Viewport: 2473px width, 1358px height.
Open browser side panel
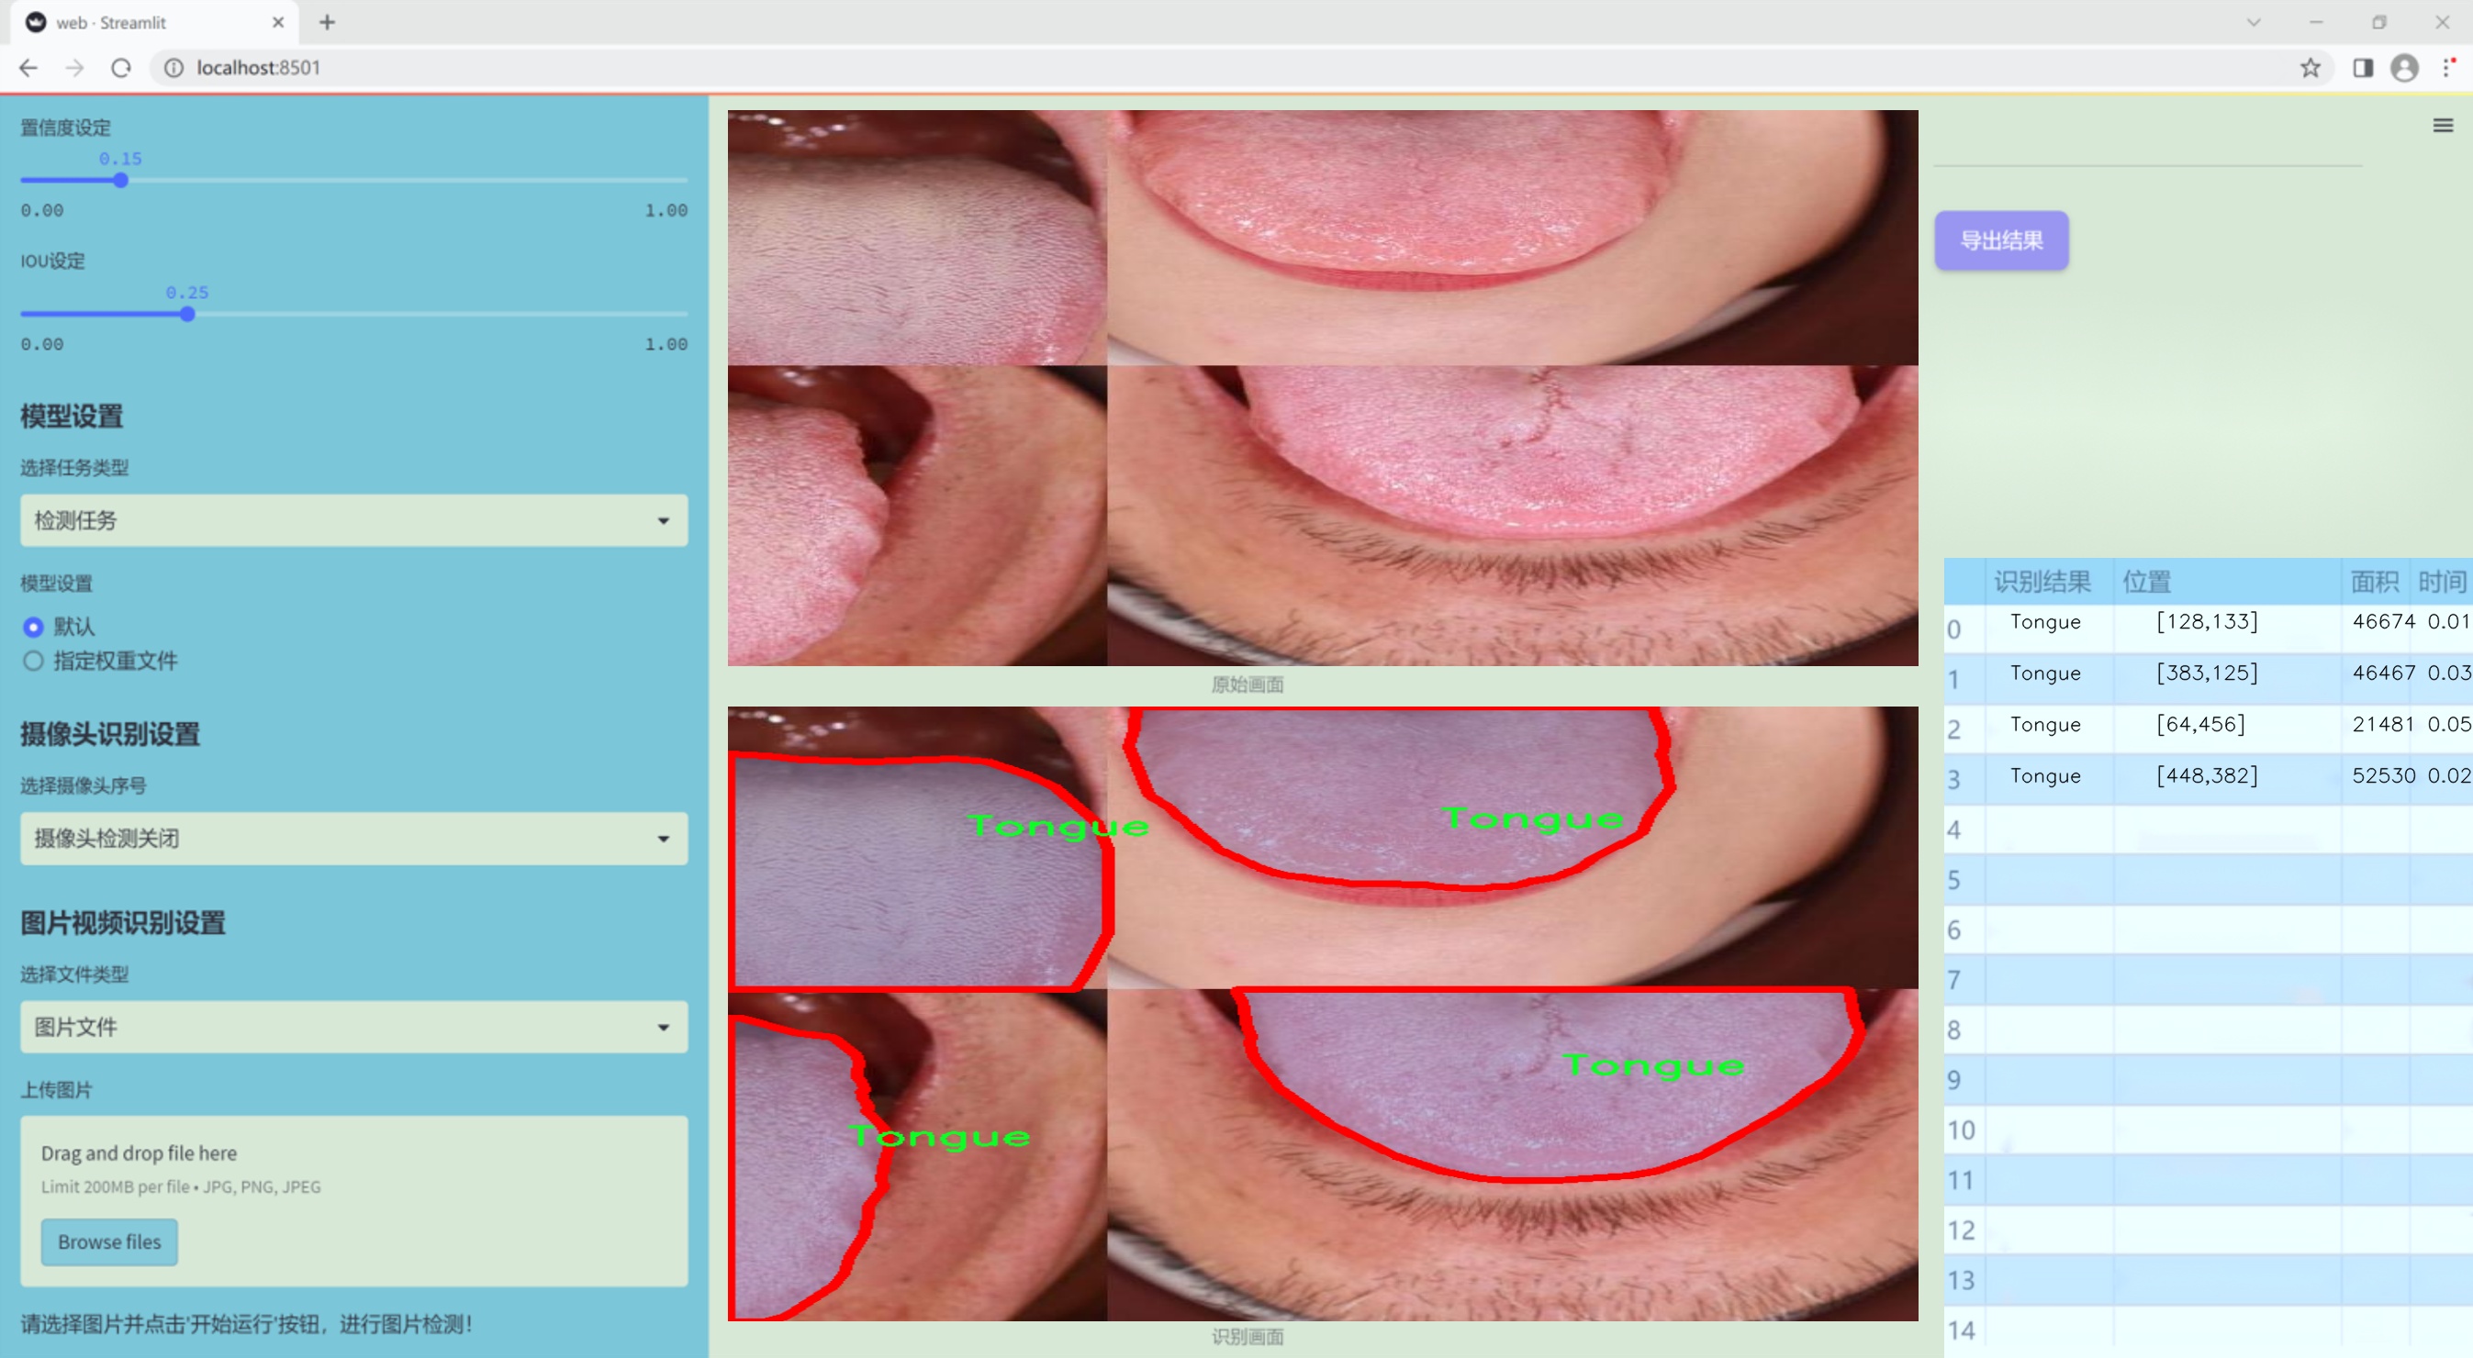tap(2363, 68)
